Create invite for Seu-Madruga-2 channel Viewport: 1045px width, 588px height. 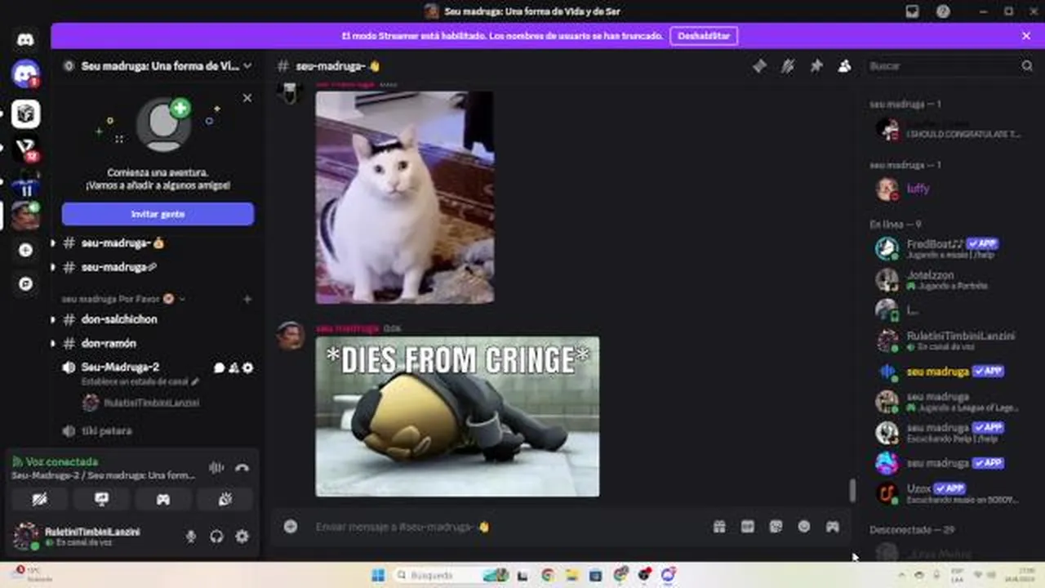(233, 367)
